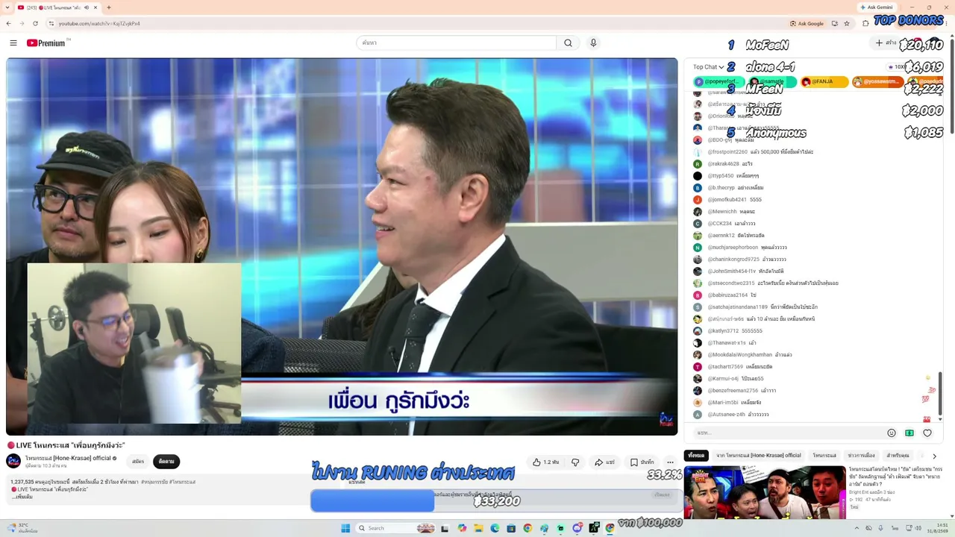Like the video with thumbs-up
The width and height of the screenshot is (955, 537).
pyautogui.click(x=545, y=462)
